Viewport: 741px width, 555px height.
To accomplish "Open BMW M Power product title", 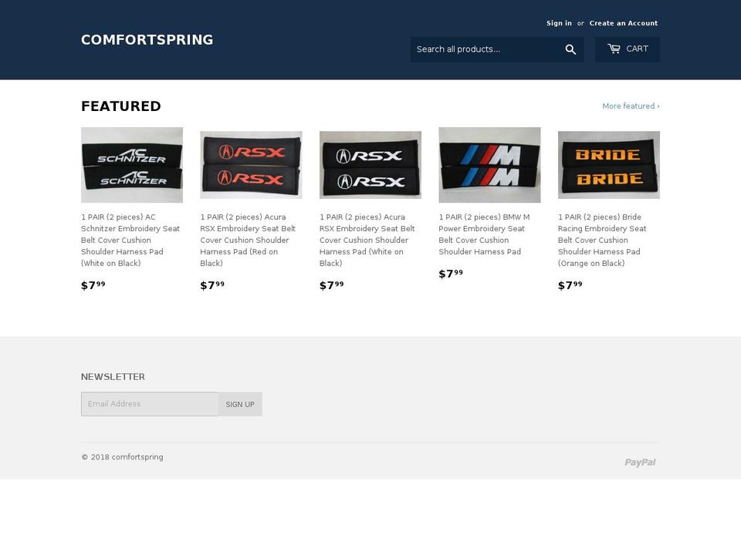I will (485, 234).
